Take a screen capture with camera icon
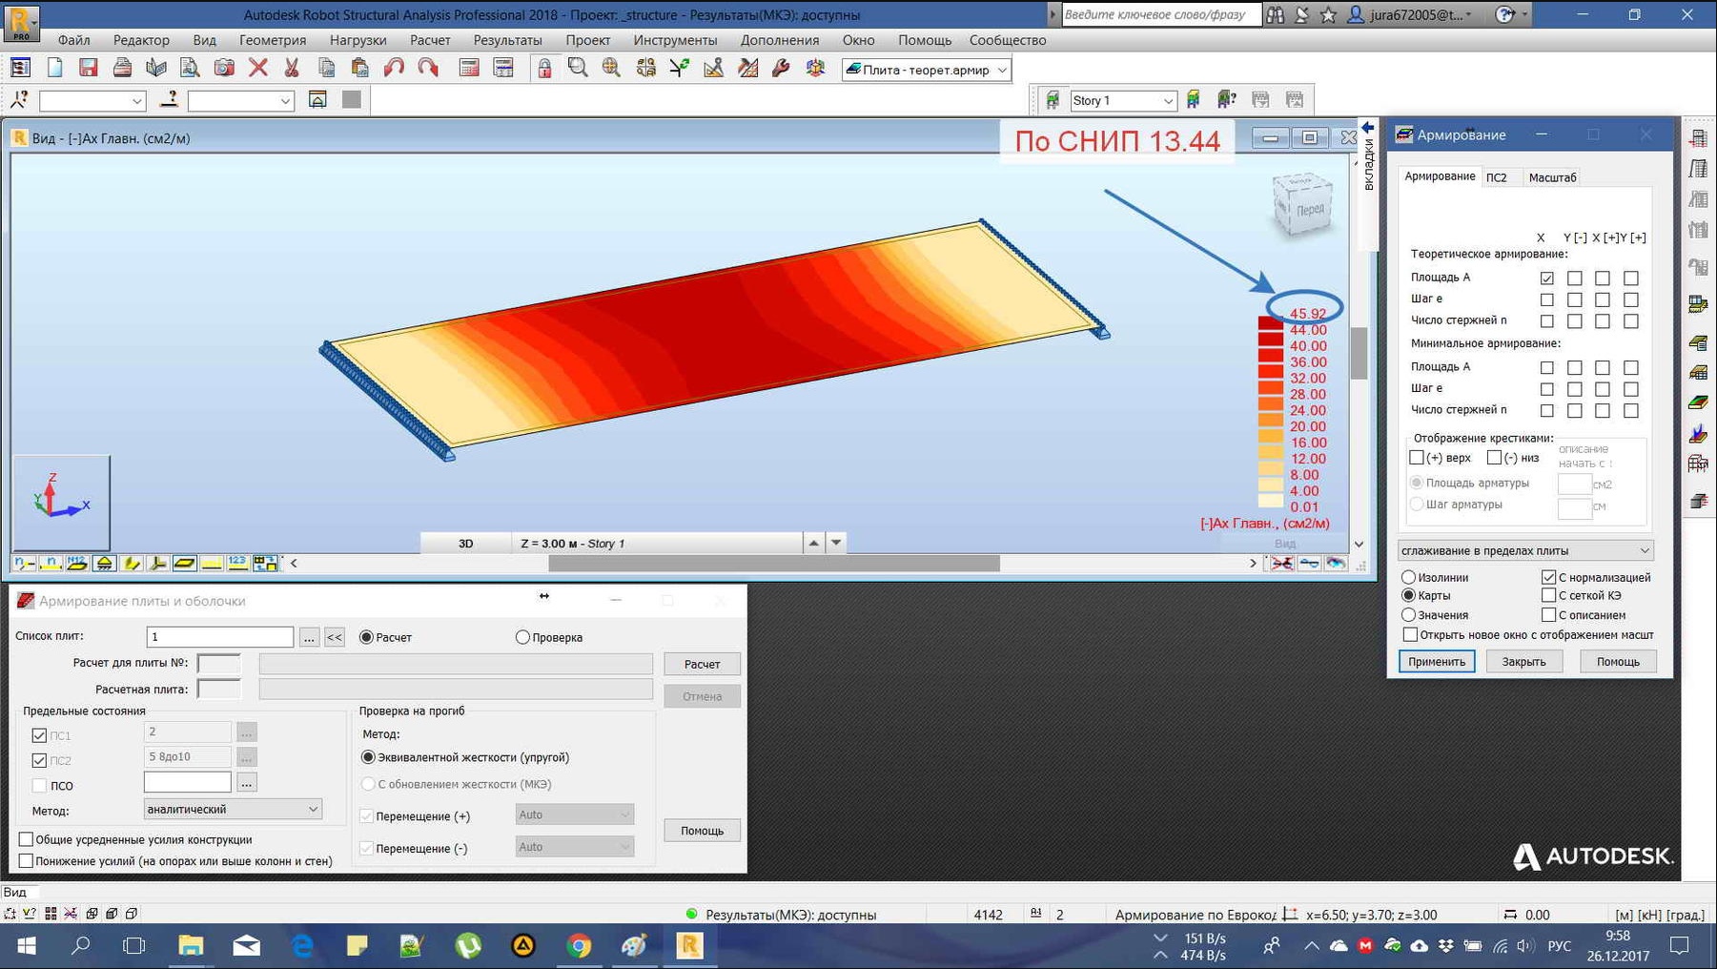Screen dimensions: 1717x969 click(x=224, y=68)
